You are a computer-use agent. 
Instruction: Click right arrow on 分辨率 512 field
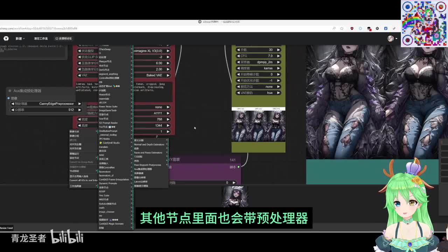coord(79,110)
